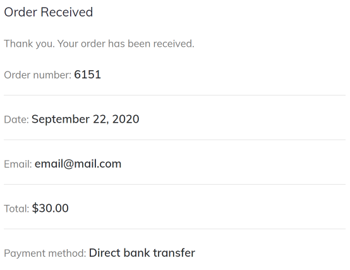
Task: Click the divider line below the date row
Action: pyautogui.click(x=174, y=140)
